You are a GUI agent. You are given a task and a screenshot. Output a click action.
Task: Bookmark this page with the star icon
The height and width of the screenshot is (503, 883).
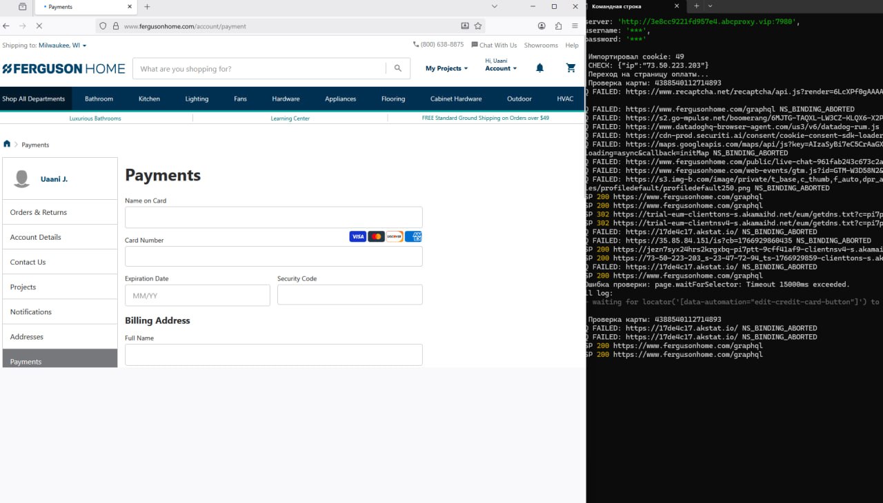click(x=478, y=26)
